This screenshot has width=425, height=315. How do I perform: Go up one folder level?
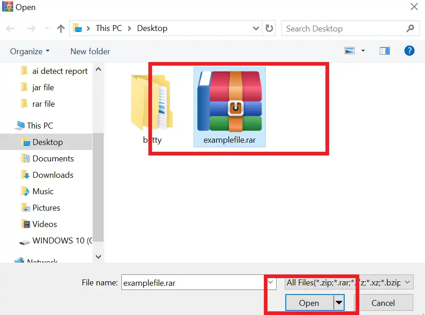(61, 28)
